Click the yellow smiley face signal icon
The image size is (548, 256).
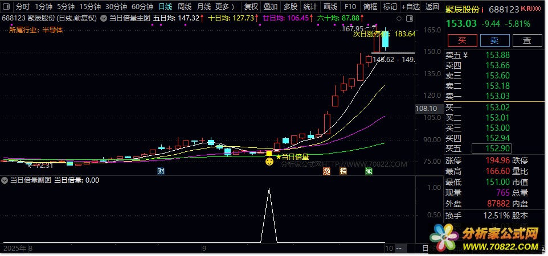point(269,162)
